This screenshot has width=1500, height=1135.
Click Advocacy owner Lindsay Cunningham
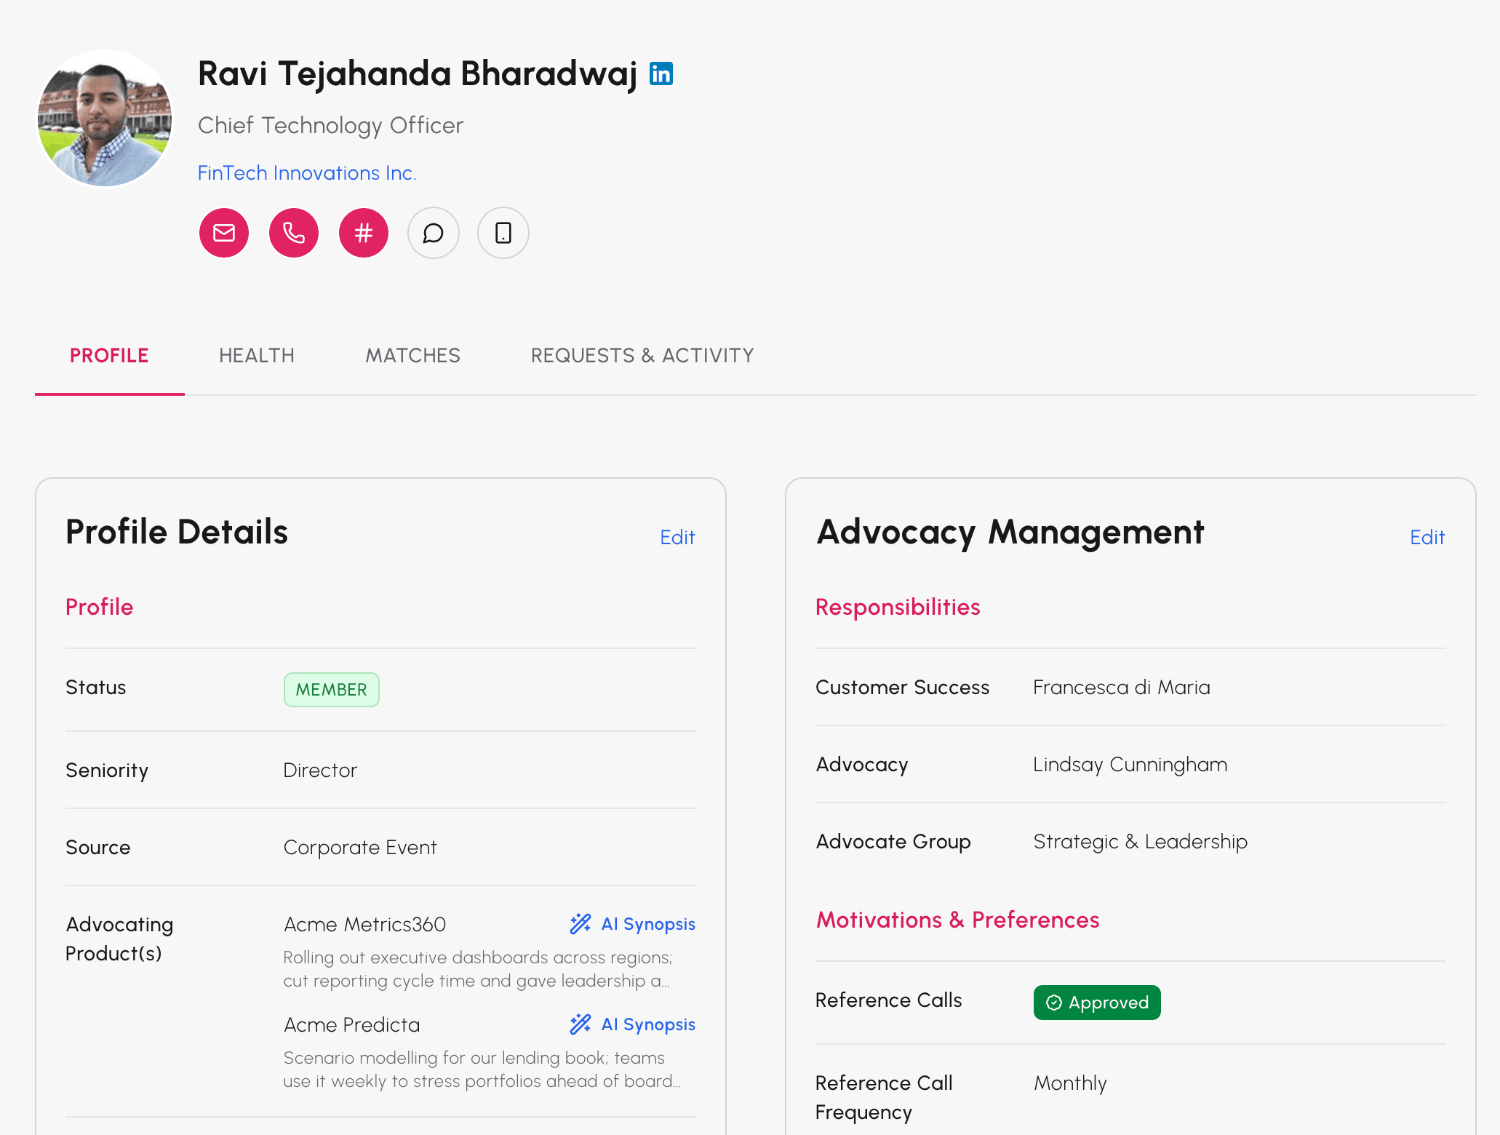click(x=1130, y=765)
